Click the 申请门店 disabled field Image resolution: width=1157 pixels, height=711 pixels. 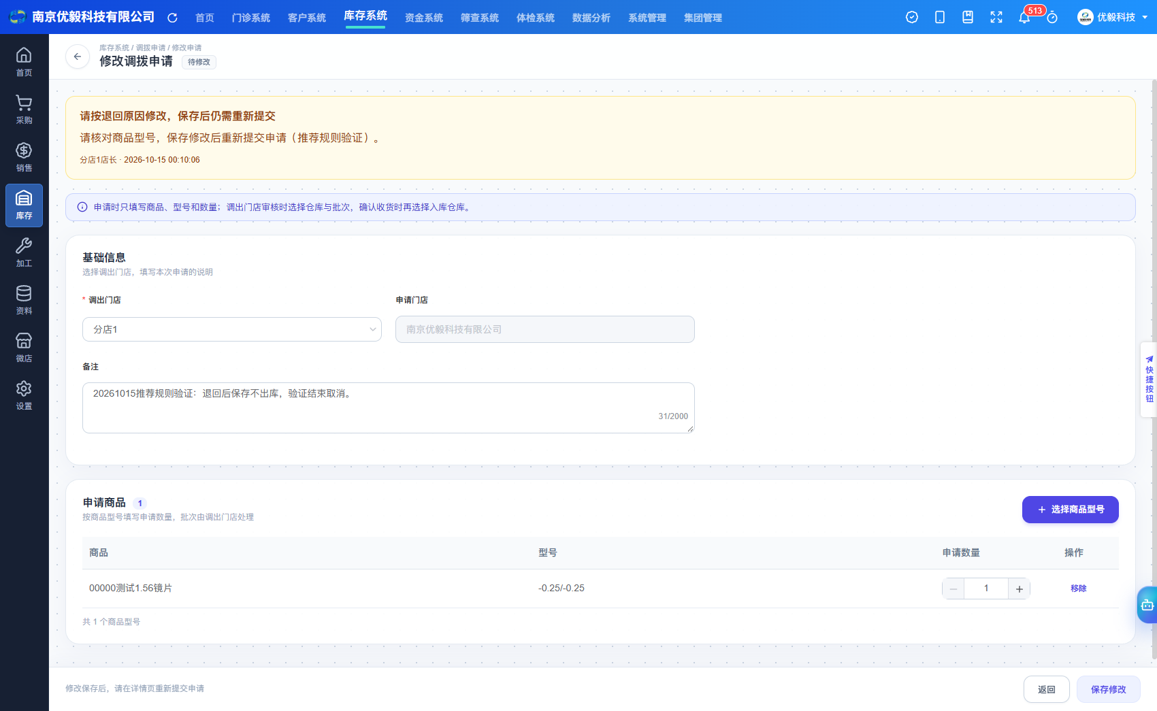coord(545,329)
